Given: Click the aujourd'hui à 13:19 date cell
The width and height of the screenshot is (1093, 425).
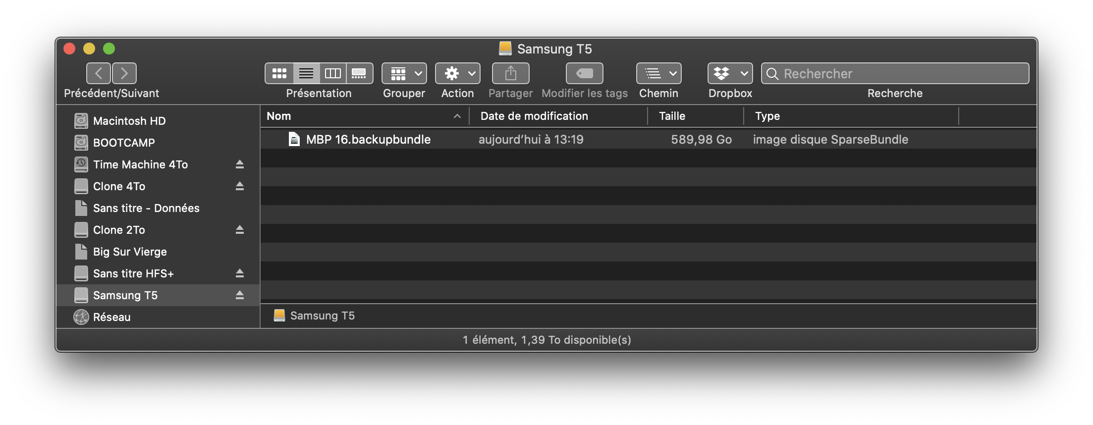Looking at the screenshot, I should [531, 140].
